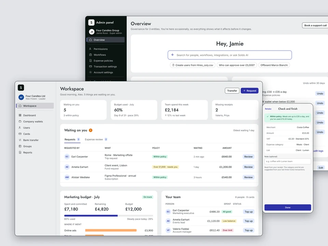Image resolution: width=328 pixels, height=246 pixels.
Task: Review Earl Carpenter's Rome trip request
Action: 248,157
